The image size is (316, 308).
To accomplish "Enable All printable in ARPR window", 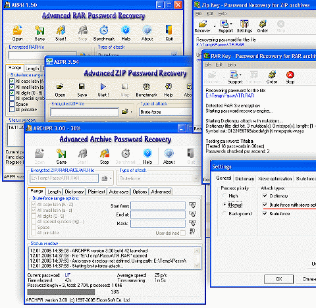I will click(x=12, y=109).
